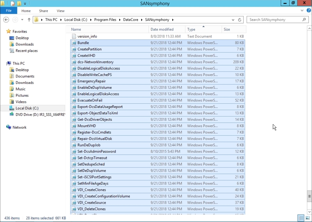Click DataCore in the address breadcrumb

(131, 20)
